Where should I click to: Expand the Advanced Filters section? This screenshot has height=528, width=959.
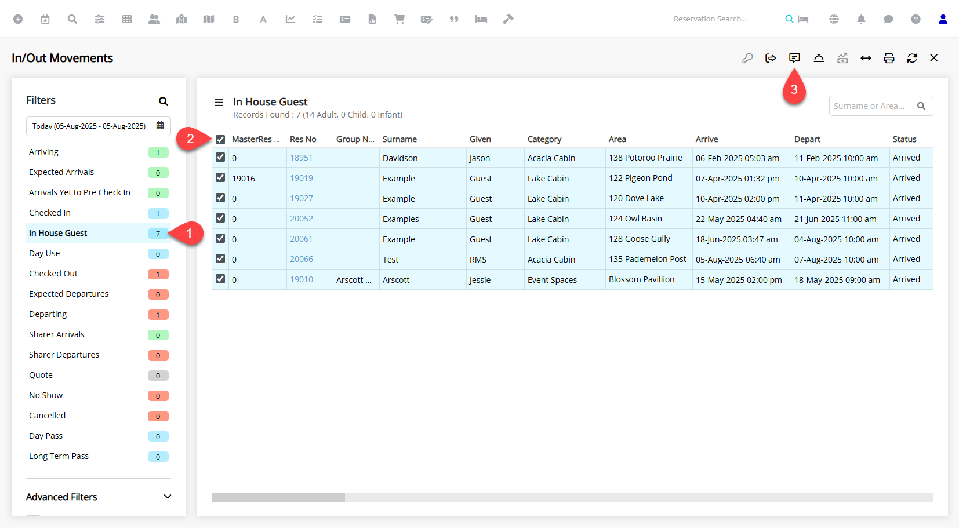[x=99, y=497]
